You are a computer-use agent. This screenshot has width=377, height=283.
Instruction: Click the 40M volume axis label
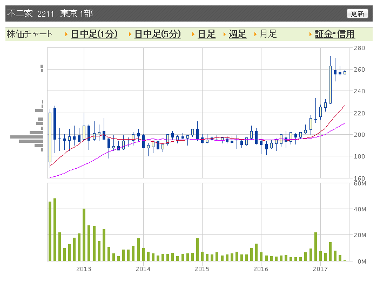360,209
